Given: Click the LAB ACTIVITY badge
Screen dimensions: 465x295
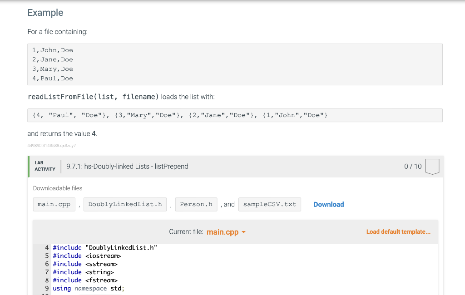Looking at the screenshot, I should [x=45, y=166].
